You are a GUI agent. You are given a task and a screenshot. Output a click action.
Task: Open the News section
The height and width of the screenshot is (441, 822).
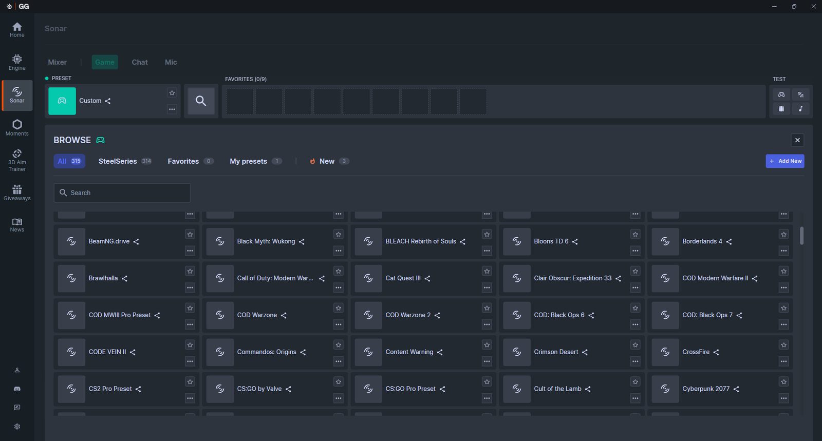(x=17, y=225)
